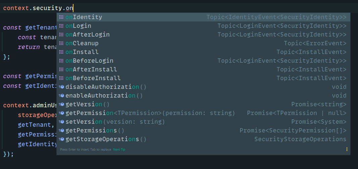This screenshot has height=169, width=358.
Task: Pick getPermissions() from the completion list
Action: click(95, 130)
